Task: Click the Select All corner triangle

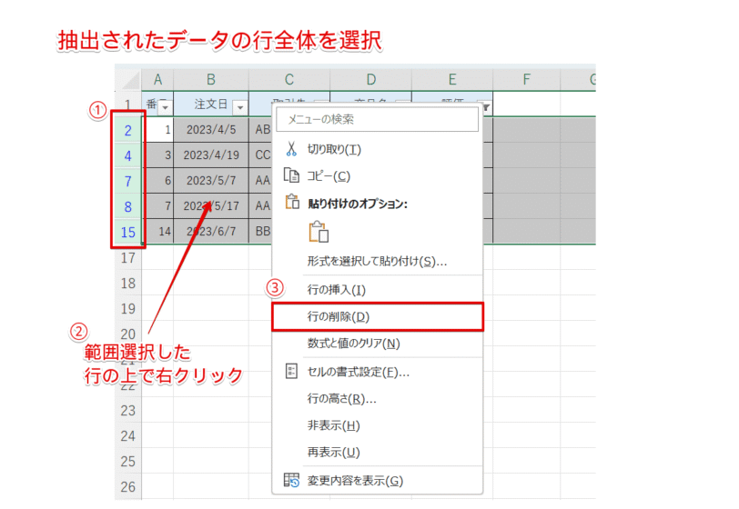Action: tap(129, 80)
